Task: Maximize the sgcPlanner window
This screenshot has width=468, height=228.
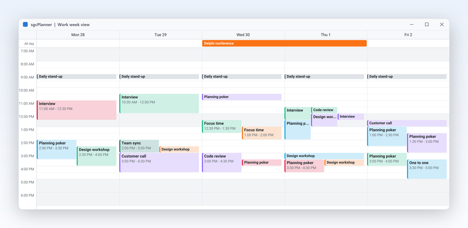Action: pyautogui.click(x=427, y=25)
